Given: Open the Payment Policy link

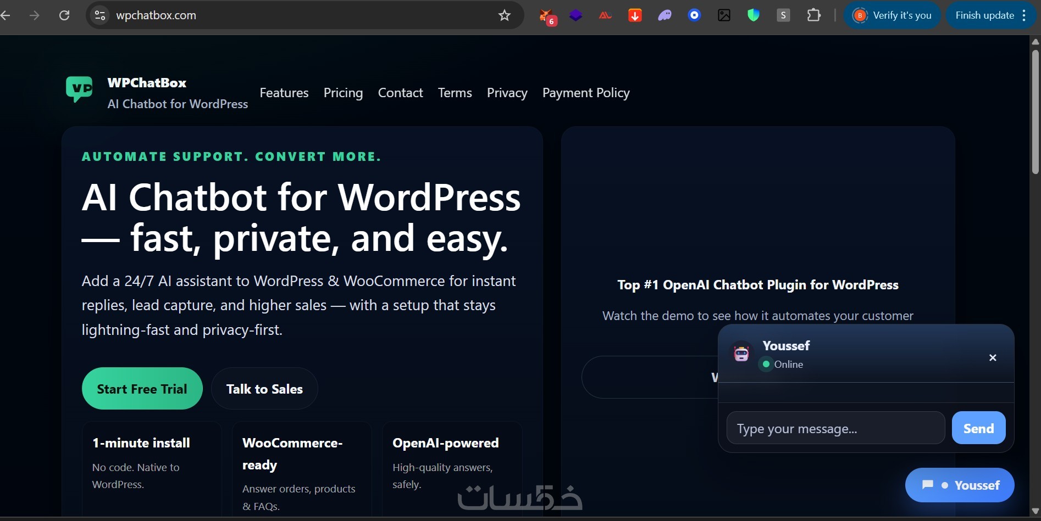Looking at the screenshot, I should [x=586, y=93].
